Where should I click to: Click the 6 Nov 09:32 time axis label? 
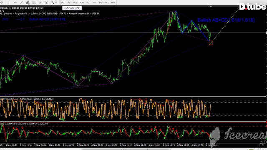point(111,145)
